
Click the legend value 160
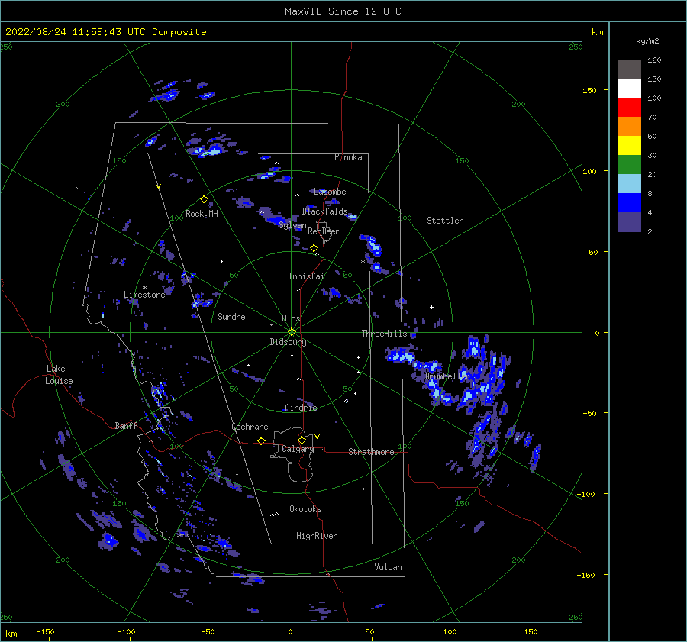(654, 60)
